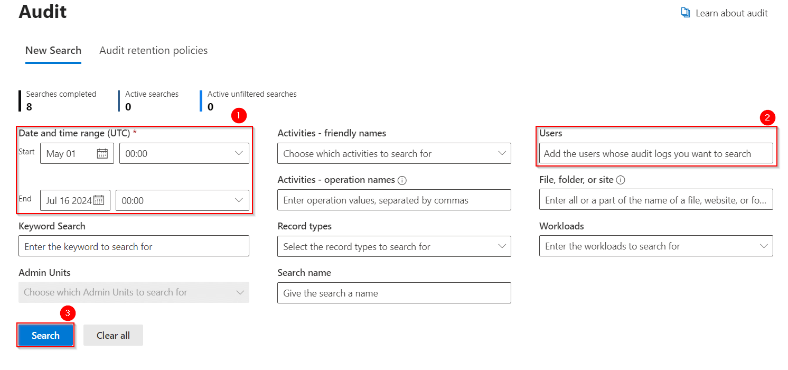Select the New Search tab
The image size is (788, 370).
(x=53, y=50)
